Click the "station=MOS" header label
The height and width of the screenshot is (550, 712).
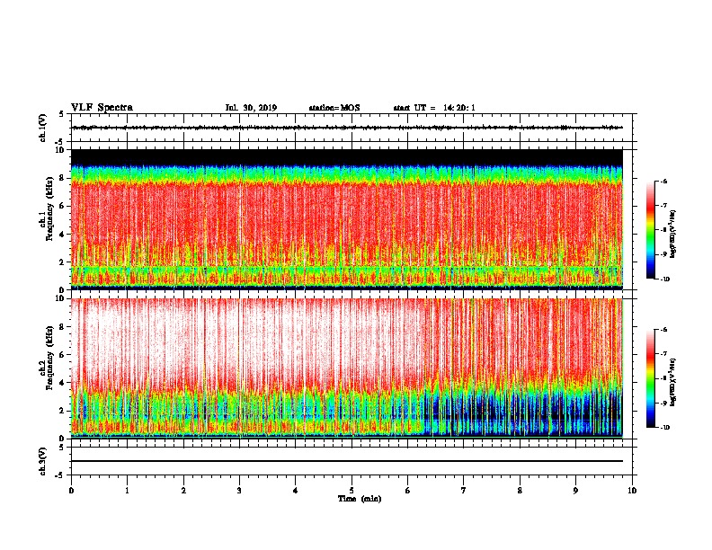click(x=334, y=108)
